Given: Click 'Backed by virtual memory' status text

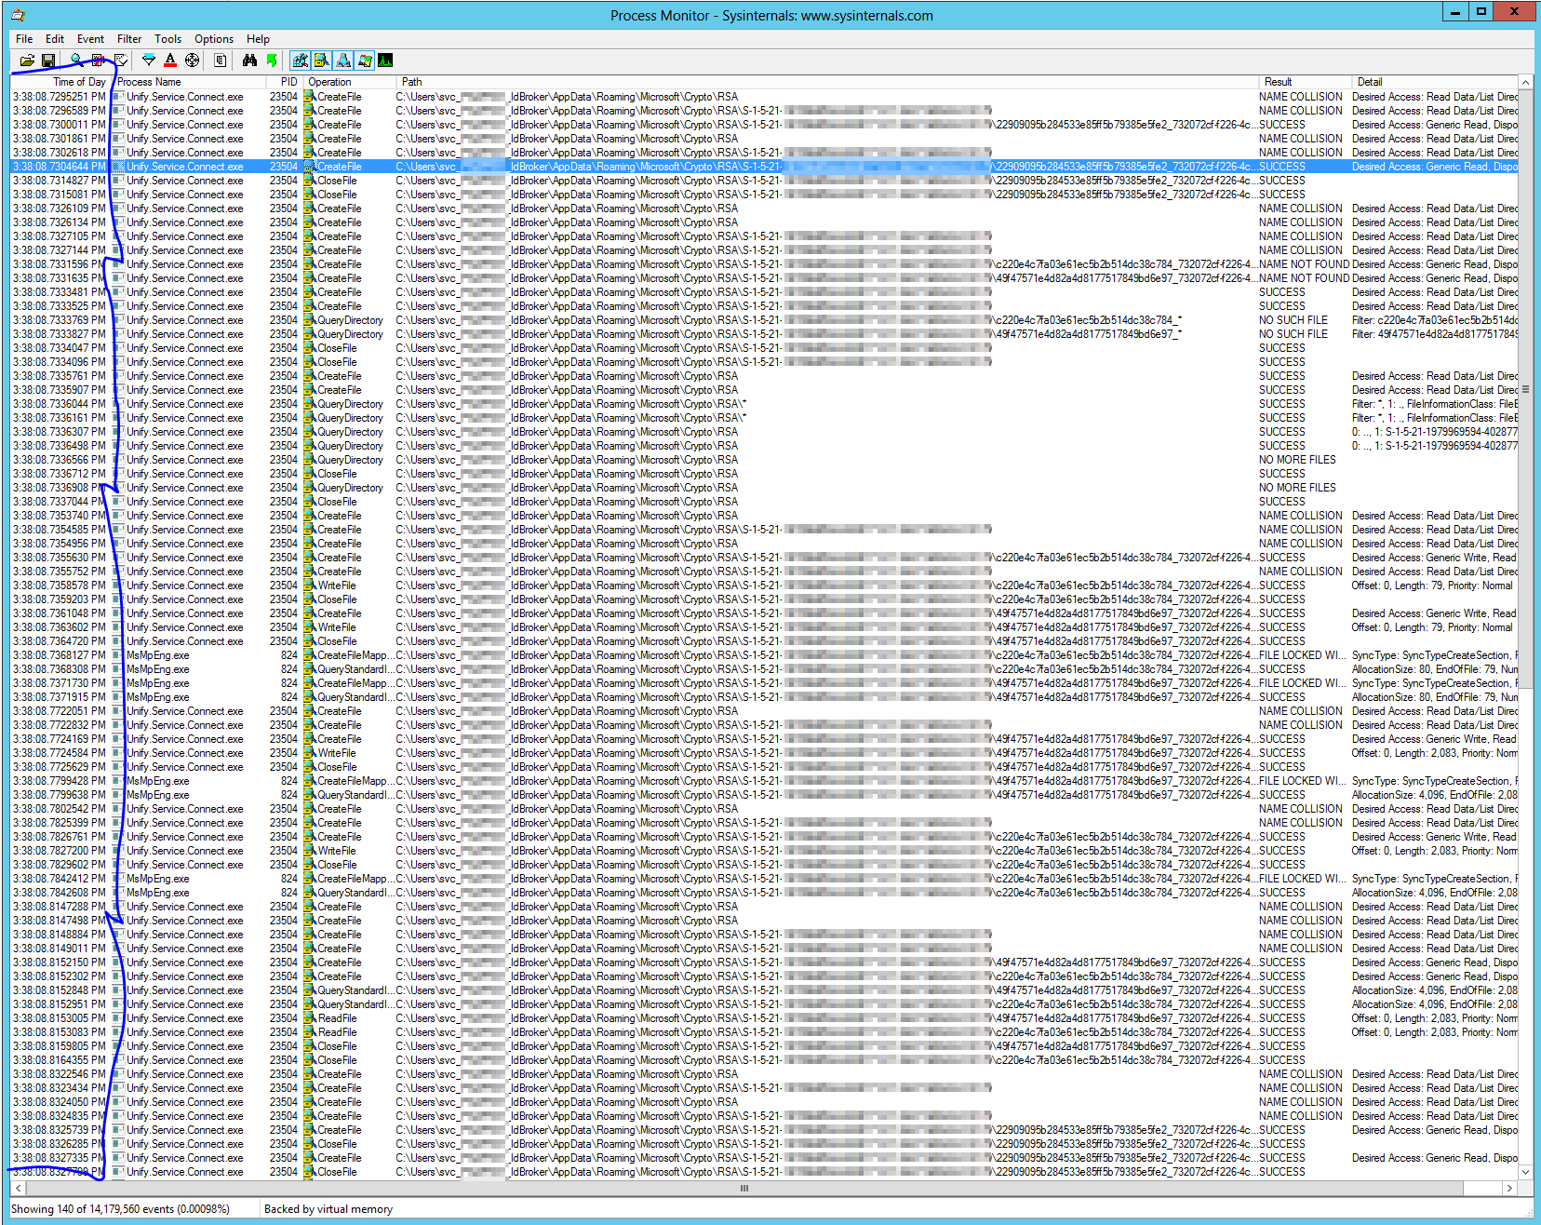Looking at the screenshot, I should point(328,1209).
